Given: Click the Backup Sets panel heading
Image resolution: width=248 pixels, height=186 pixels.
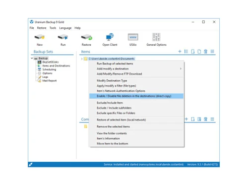Looking at the screenshot, I should [43, 52].
